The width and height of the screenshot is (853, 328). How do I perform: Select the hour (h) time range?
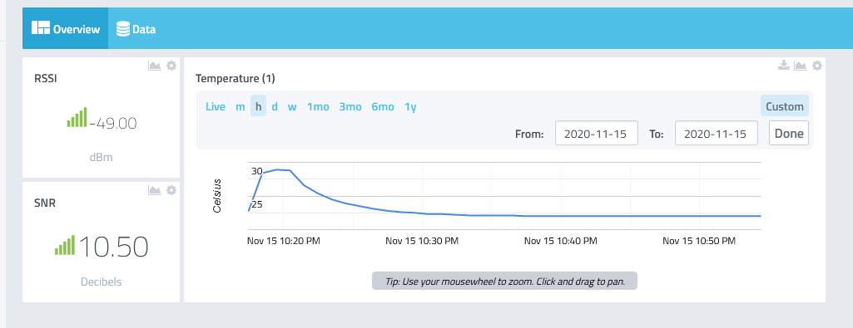(259, 106)
